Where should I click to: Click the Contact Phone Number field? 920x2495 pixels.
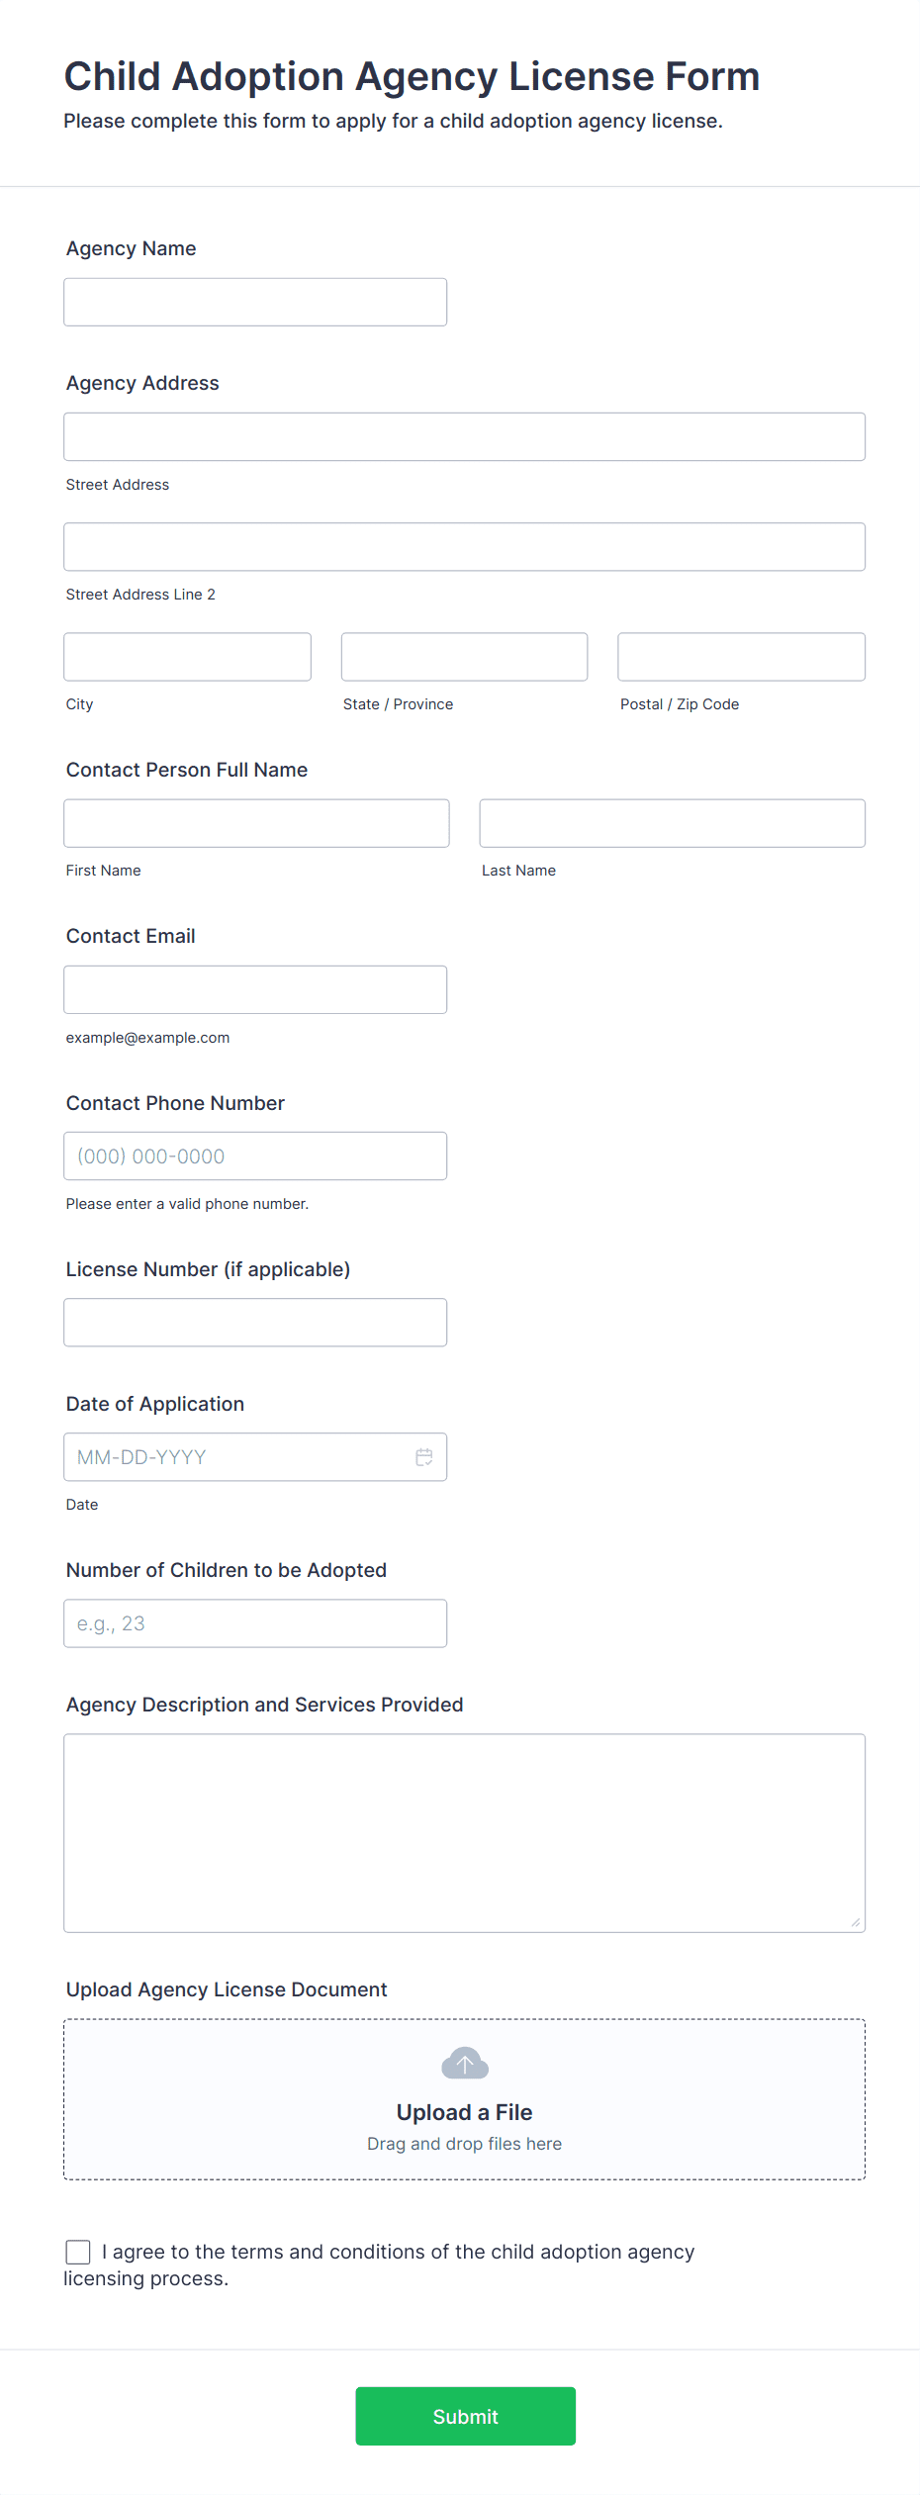[x=255, y=1155]
